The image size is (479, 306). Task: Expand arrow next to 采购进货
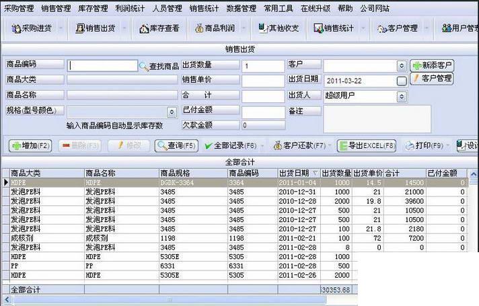(61, 28)
